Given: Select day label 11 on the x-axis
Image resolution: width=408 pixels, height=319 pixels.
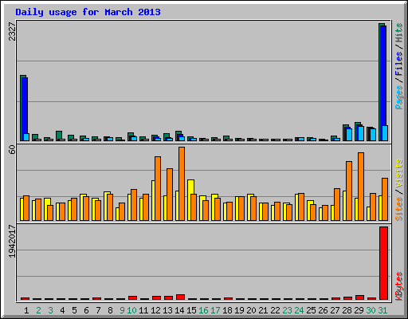Looking at the screenshot, I should [143, 310].
